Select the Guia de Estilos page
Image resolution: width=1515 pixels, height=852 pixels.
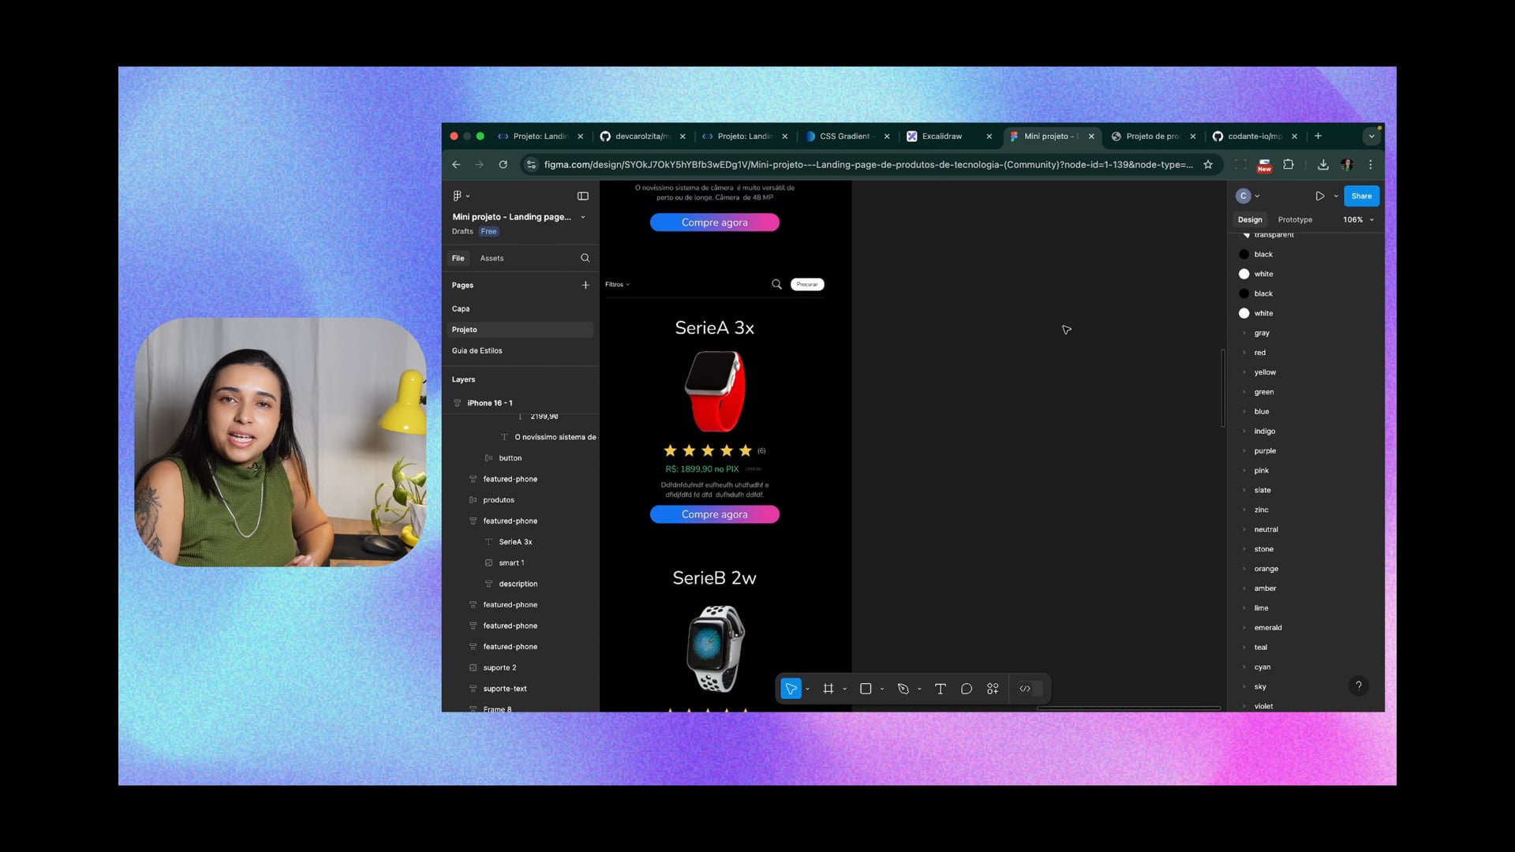[477, 350]
